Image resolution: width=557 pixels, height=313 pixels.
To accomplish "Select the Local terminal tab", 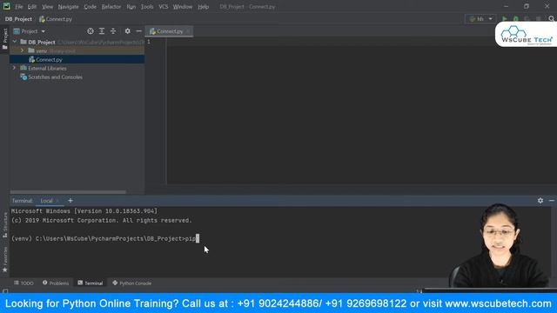I will tap(46, 201).
